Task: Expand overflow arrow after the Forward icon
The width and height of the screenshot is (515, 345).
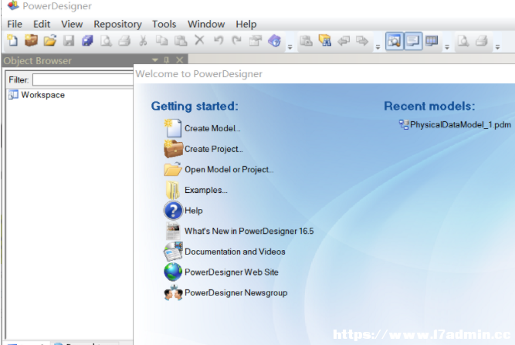Action: [378, 47]
